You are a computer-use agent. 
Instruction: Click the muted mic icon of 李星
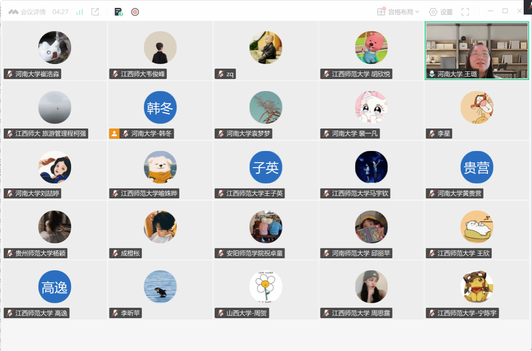[x=432, y=134]
